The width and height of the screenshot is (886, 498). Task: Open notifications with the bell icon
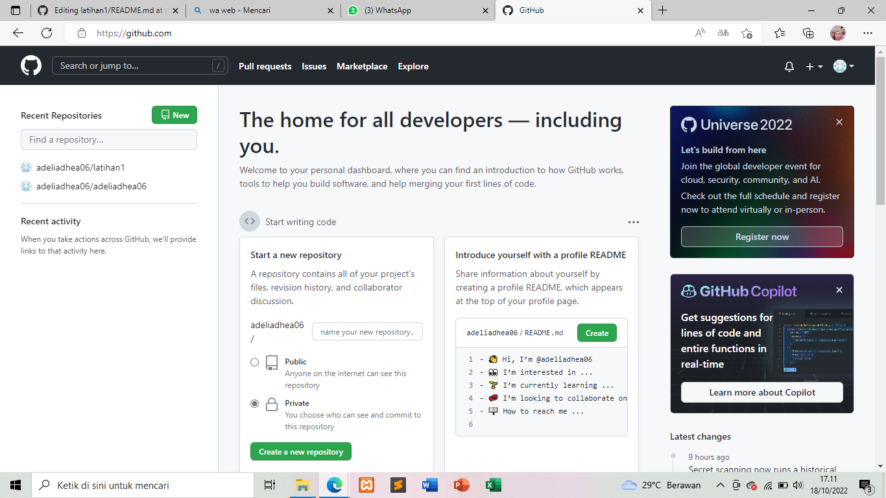[789, 65]
